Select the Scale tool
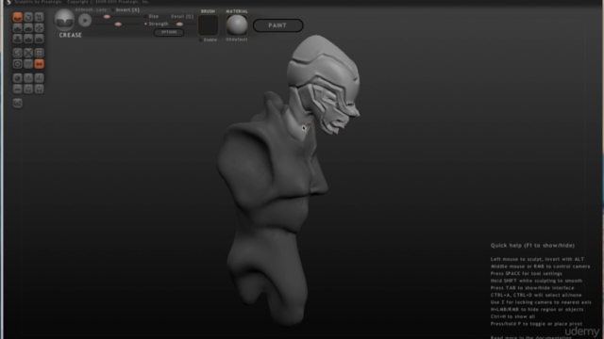Screen dimensions: 604x339 [x=39, y=17]
